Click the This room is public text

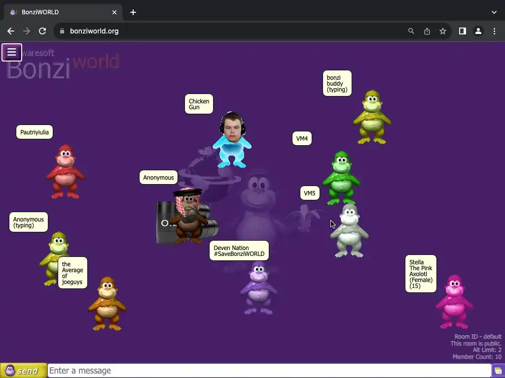[476, 343]
